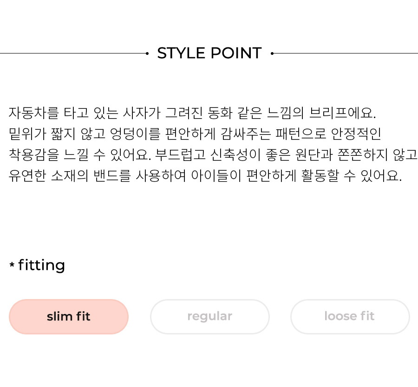The image size is (418, 387).
Task: Click the fitting label text
Action: point(42,265)
